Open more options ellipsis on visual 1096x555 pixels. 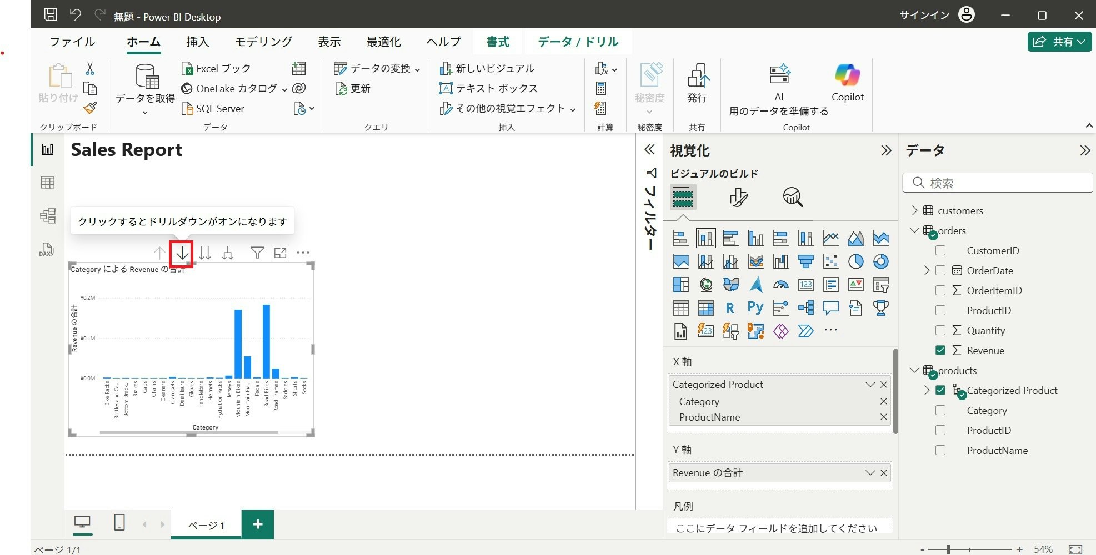tap(303, 253)
